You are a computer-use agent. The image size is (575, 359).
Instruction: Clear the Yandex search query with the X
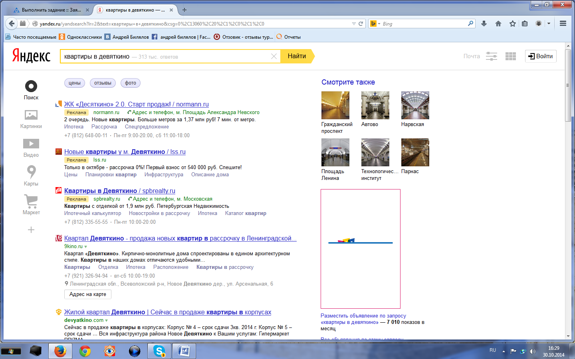274,56
